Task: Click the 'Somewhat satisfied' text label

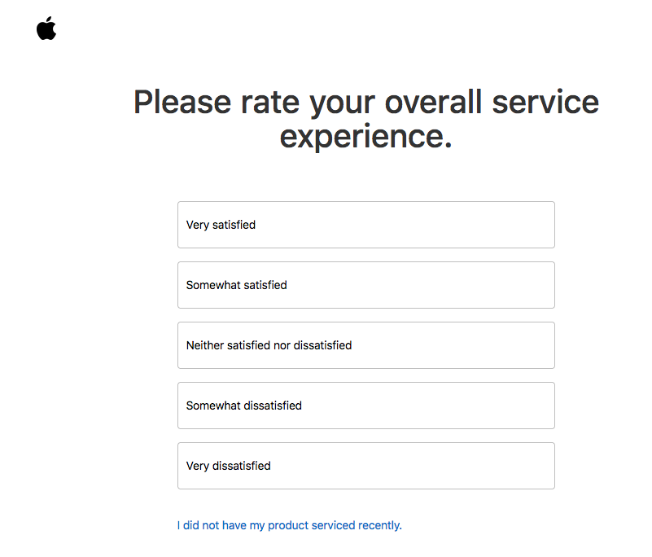Action: pos(237,285)
